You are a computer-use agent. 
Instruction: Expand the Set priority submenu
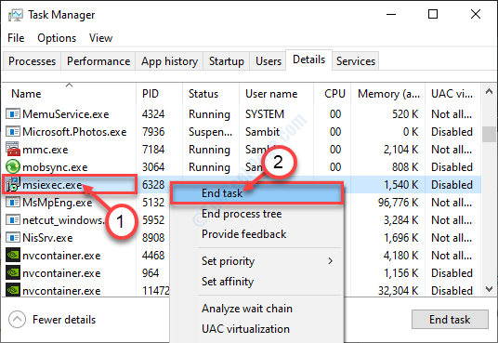[x=256, y=261]
